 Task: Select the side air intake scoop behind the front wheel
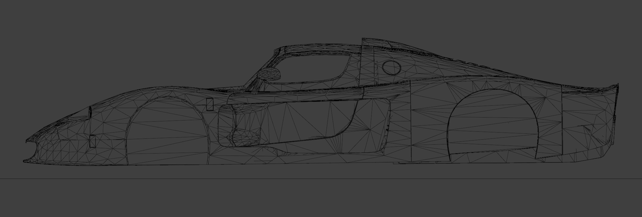(x=239, y=125)
